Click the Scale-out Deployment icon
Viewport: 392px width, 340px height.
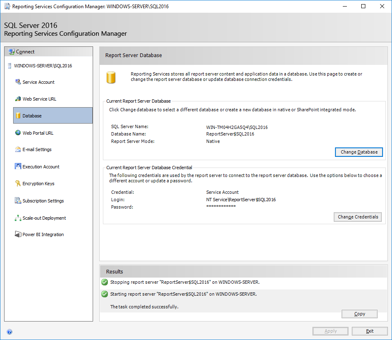click(x=18, y=218)
